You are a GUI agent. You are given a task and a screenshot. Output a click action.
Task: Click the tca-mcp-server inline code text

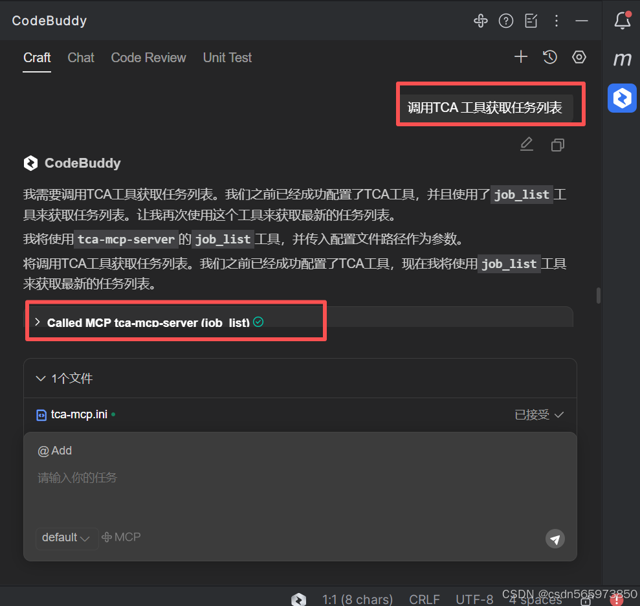pyautogui.click(x=126, y=240)
